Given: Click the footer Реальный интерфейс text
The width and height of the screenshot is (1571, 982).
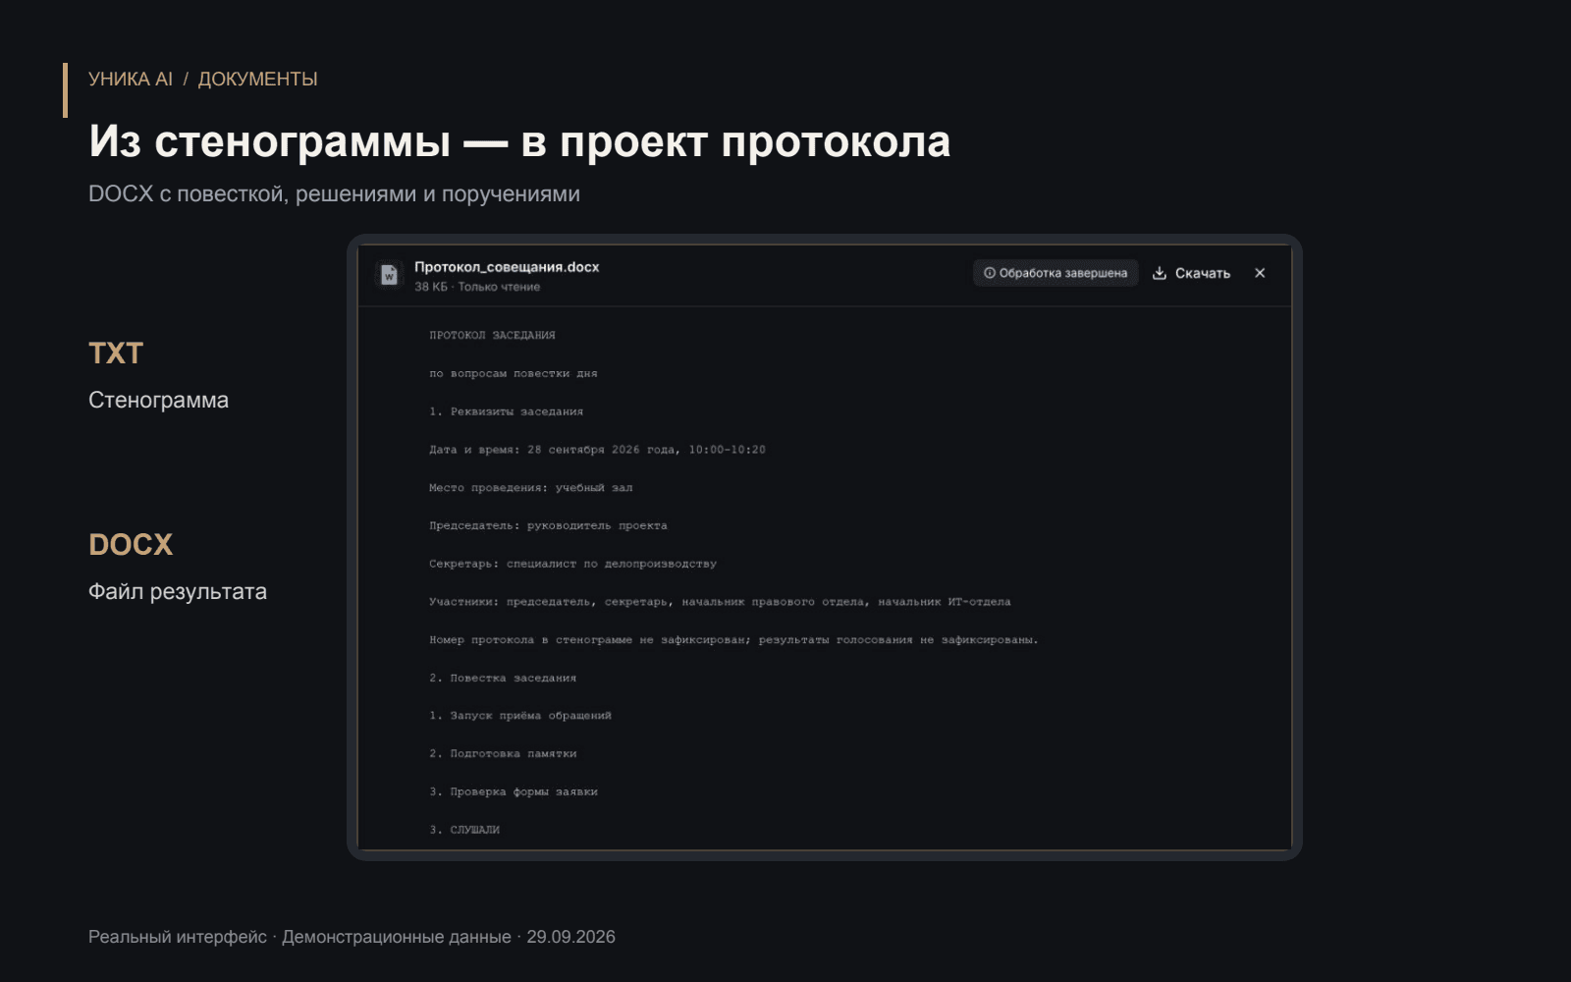Looking at the screenshot, I should coord(178,937).
